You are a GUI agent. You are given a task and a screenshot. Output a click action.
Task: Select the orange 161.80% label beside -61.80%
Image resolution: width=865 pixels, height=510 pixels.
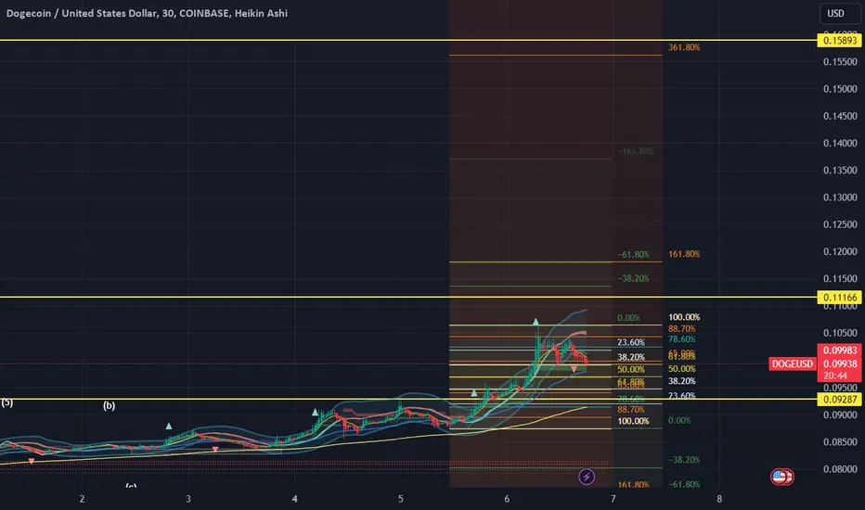pos(684,254)
